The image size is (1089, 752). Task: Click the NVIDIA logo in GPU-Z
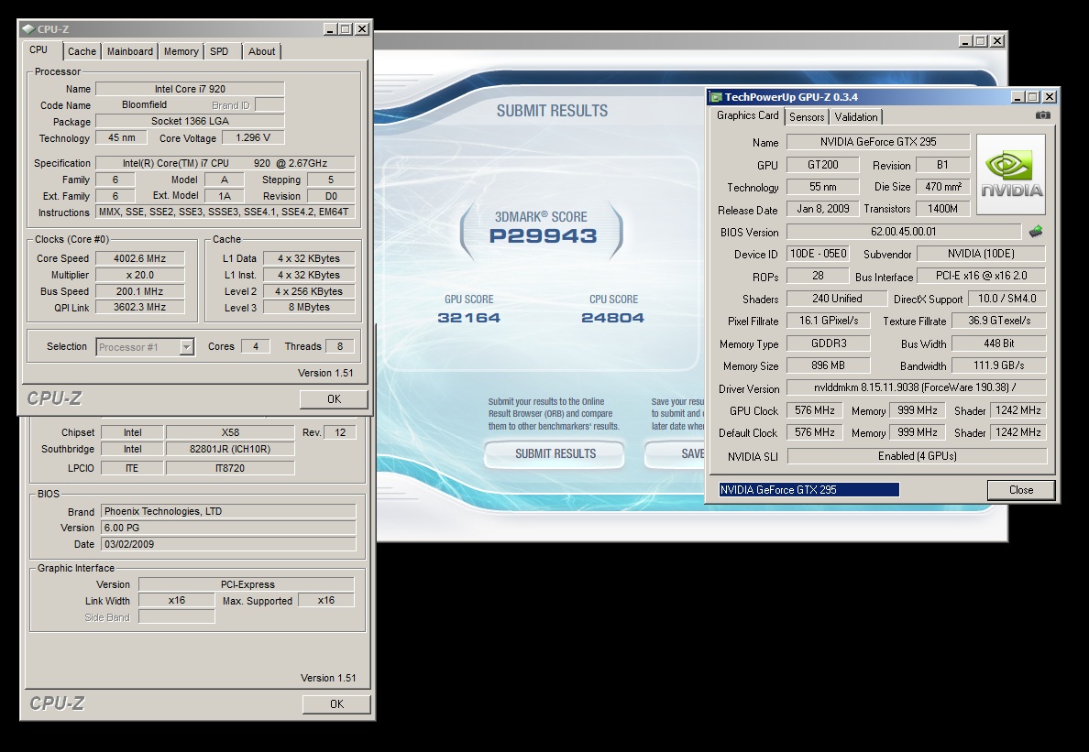[1010, 174]
